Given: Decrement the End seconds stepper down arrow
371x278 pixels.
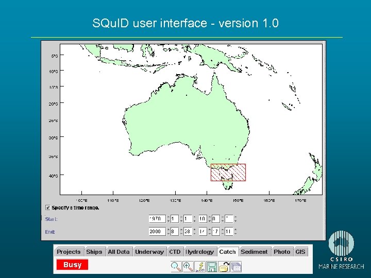Looking at the screenshot, I should click(x=235, y=234).
